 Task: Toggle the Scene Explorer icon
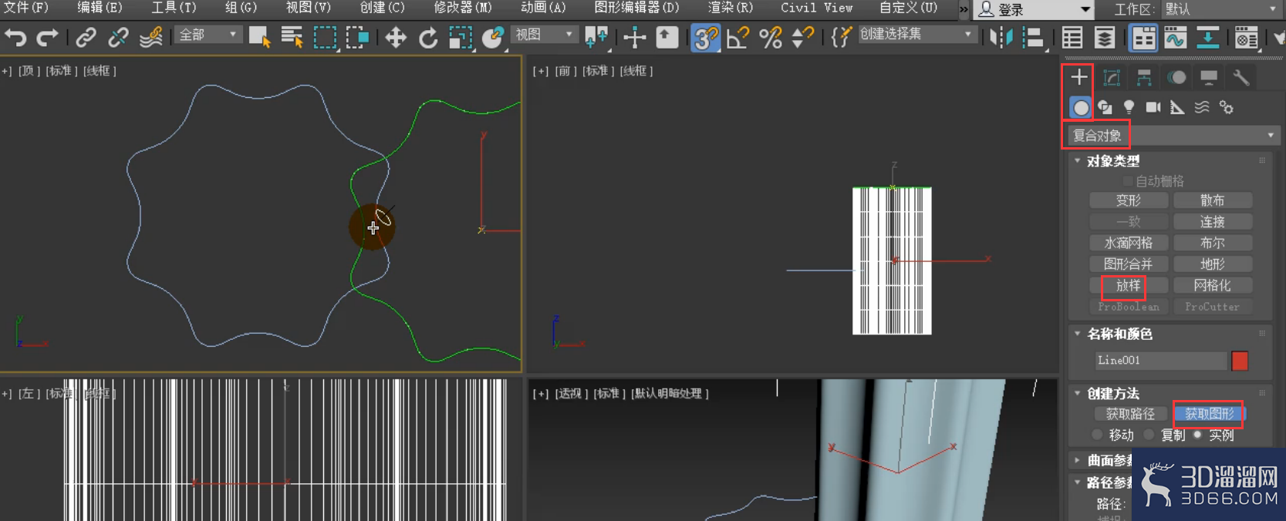click(x=1072, y=37)
